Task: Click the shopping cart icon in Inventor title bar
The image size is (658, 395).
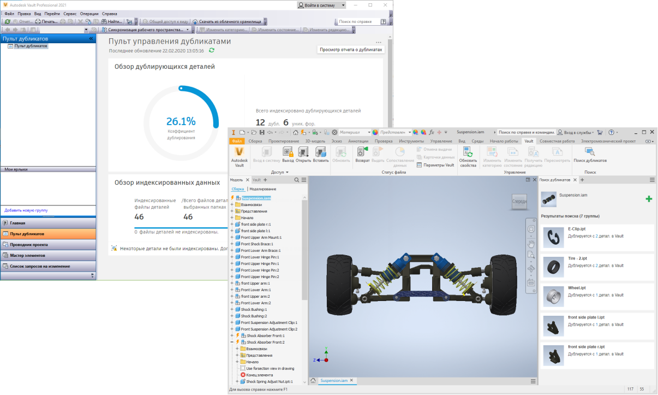Action: (600, 132)
